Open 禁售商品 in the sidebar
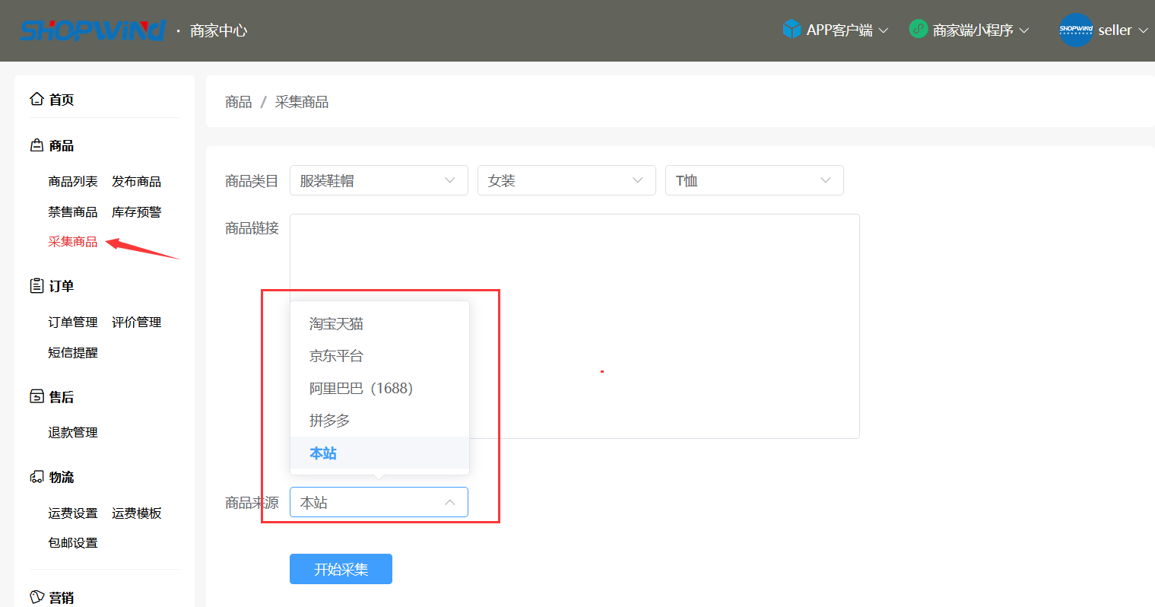Viewport: 1155px width, 607px height. (x=73, y=211)
